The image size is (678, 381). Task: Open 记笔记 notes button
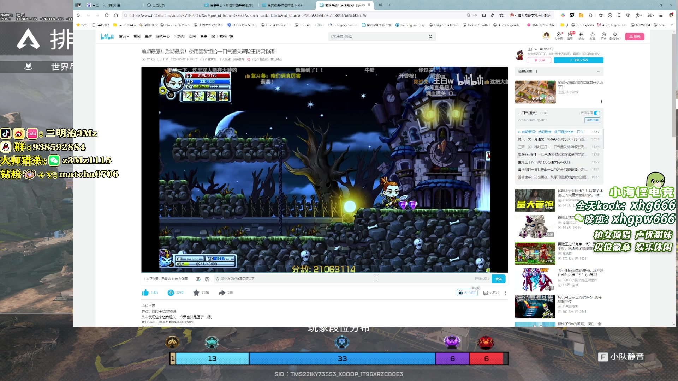tap(491, 292)
